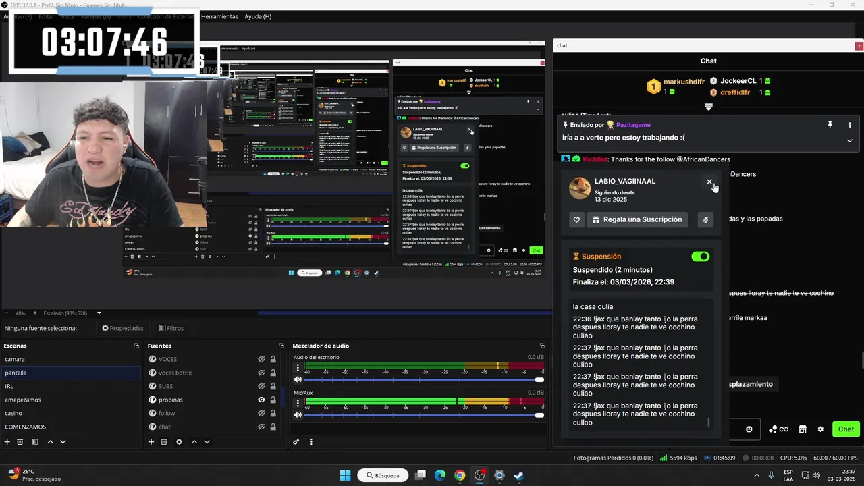Delete selected scene with trash icon

(x=20, y=442)
